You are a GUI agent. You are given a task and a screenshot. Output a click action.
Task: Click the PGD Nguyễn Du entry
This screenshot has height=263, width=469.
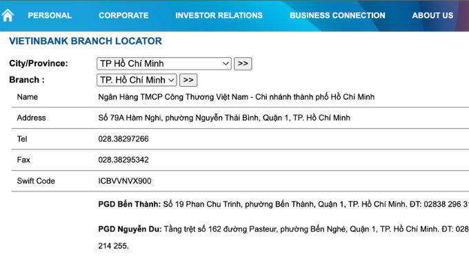tap(283, 238)
